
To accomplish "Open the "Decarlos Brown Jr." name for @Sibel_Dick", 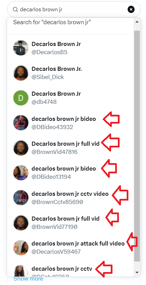I will pyautogui.click(x=57, y=69).
